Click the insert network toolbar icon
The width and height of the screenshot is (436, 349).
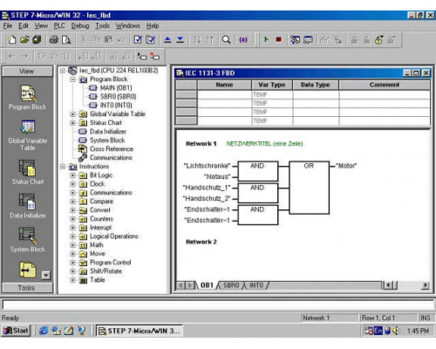pos(142,56)
